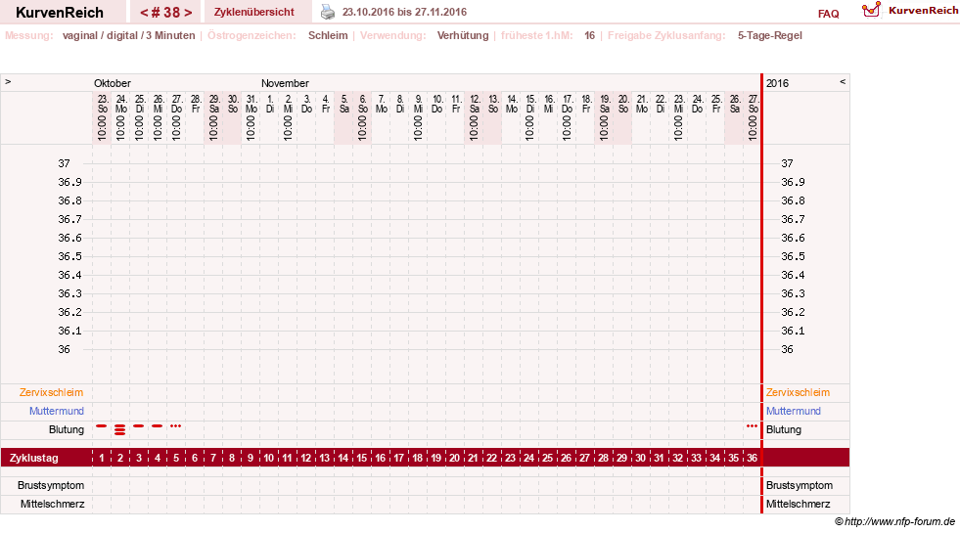Select the 27. So date column header
The width and height of the screenshot is (960, 533).
pos(753,117)
